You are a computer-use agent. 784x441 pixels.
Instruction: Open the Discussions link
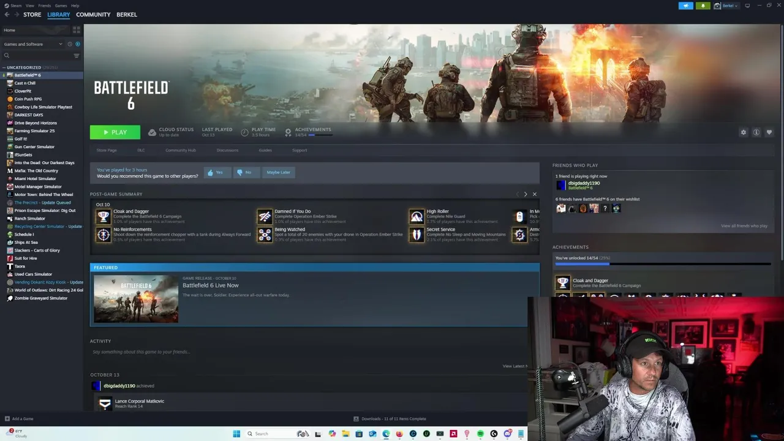[x=227, y=150]
